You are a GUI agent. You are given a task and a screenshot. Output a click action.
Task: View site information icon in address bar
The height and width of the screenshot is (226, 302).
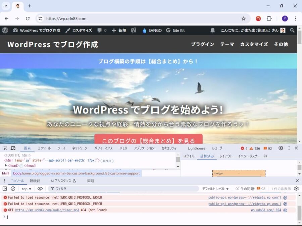[x=40, y=18]
